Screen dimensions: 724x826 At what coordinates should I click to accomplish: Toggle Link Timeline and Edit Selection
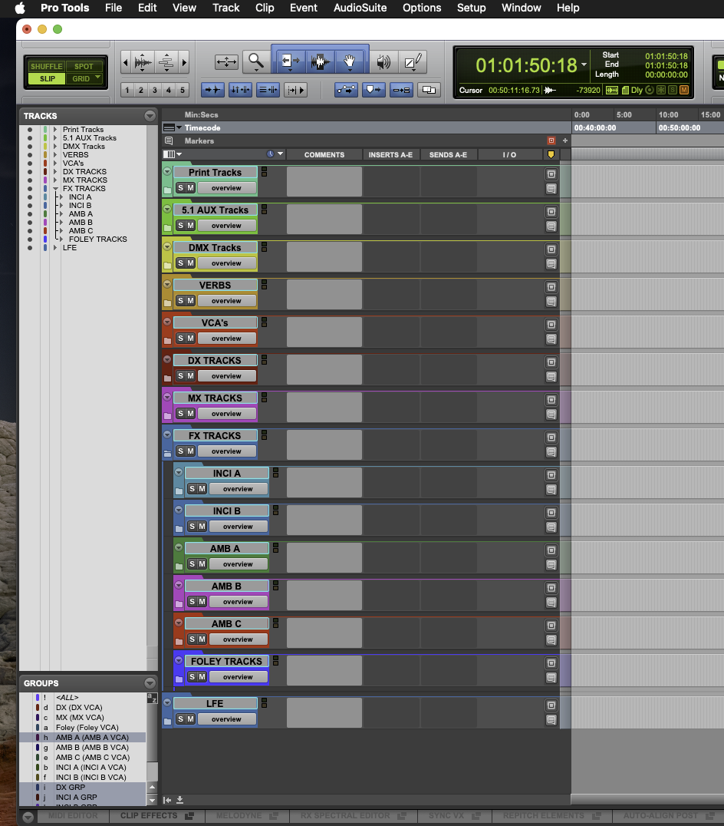(241, 90)
